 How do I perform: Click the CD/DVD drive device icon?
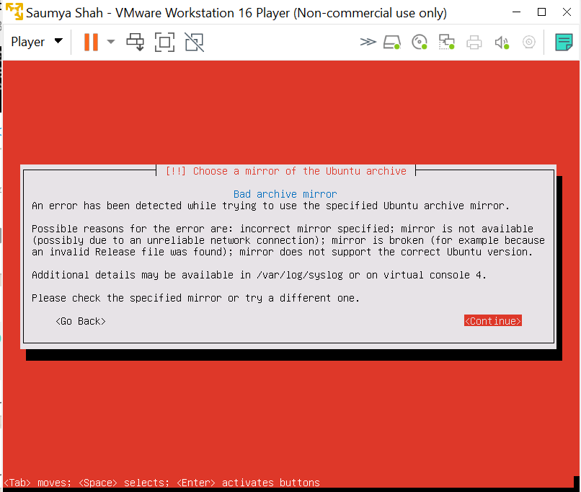(420, 43)
